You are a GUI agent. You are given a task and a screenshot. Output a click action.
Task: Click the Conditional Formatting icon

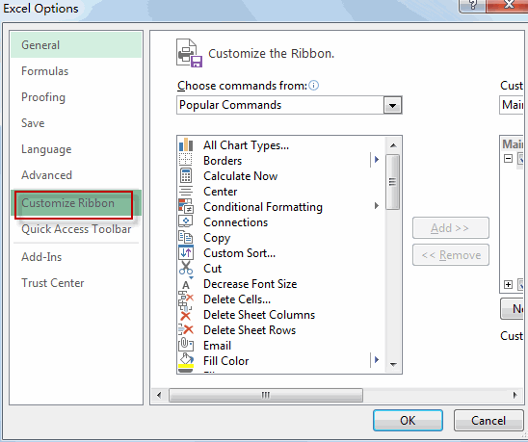pos(186,206)
